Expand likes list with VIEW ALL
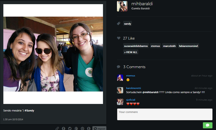Image resolution: width=216 pixels, height=130 pixels. point(131,52)
